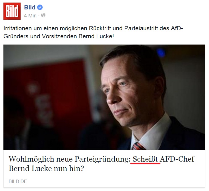Click the blue verified badge beside Bild

pyautogui.click(x=40, y=7)
